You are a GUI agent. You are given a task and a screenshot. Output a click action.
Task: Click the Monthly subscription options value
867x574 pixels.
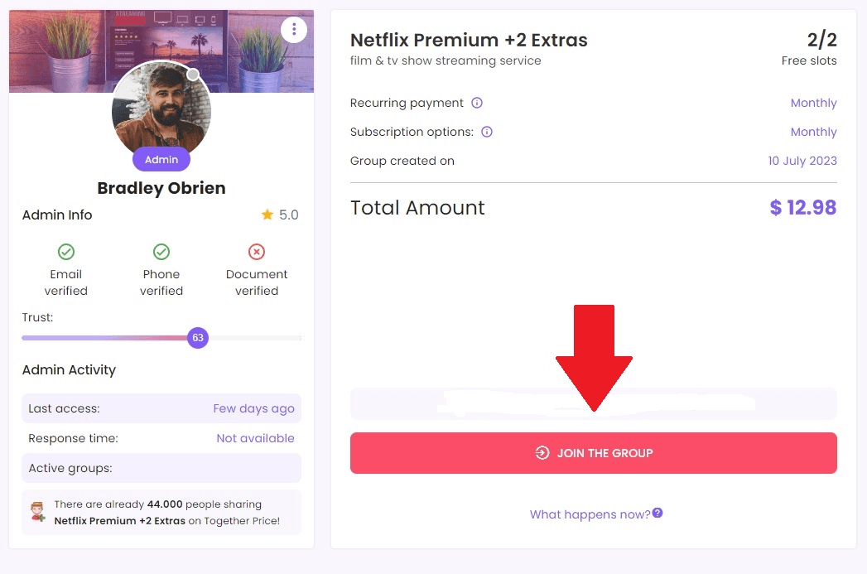pos(813,132)
